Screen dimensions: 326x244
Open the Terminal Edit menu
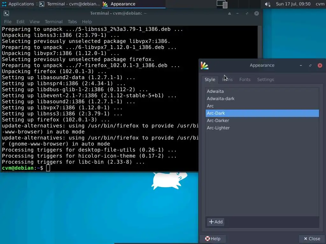(20, 22)
